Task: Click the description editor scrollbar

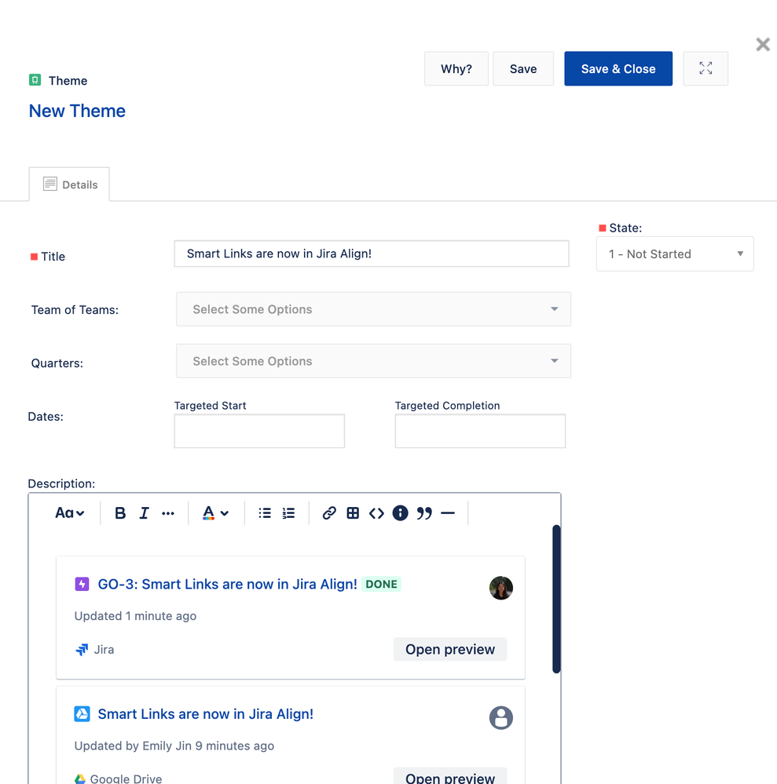Action: pos(556,599)
